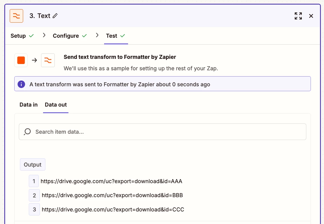
Task: Click the search magnifier icon
Action: point(27,132)
